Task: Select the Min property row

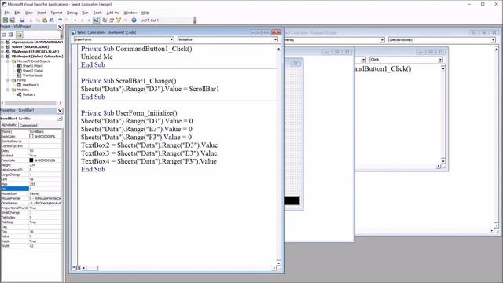Action: tap(31, 189)
